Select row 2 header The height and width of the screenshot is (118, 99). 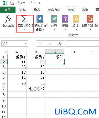pos(4,62)
